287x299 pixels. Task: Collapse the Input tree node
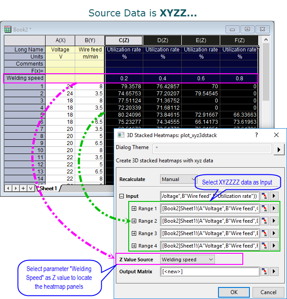122,196
